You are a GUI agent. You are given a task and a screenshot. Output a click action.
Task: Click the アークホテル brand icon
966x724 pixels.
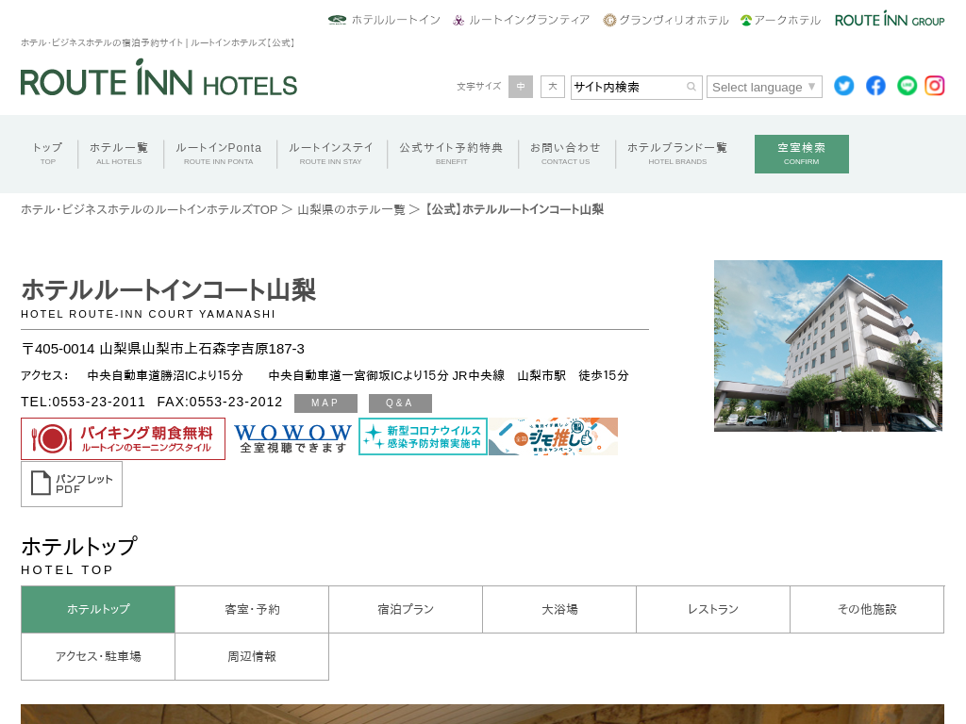(746, 21)
